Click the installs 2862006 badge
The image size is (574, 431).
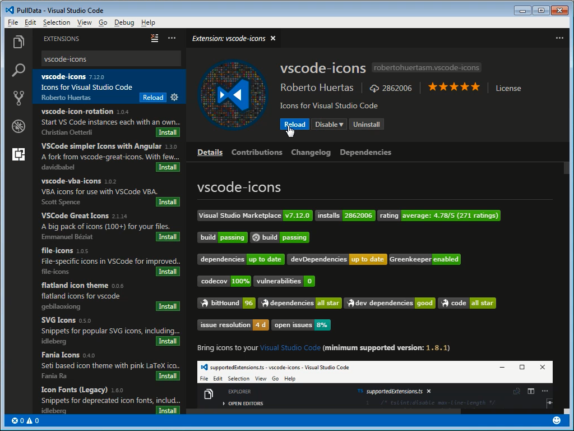(x=345, y=215)
